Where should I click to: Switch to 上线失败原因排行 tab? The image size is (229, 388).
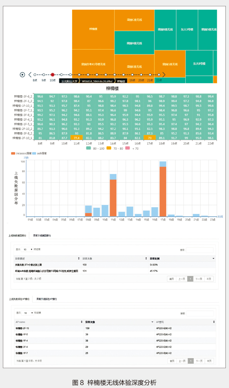pos(17,236)
